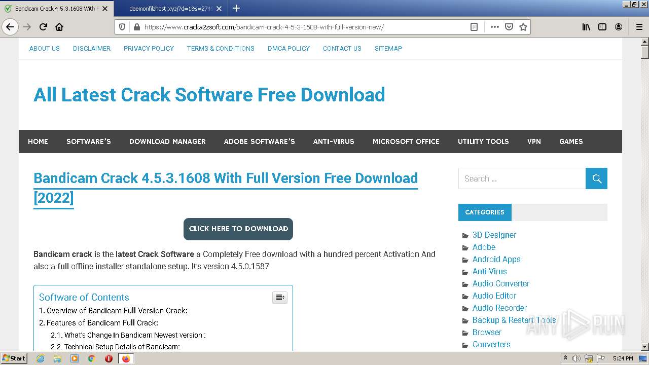Open the Bandicam Crack article heading
This screenshot has width=649, height=365.
[x=226, y=188]
